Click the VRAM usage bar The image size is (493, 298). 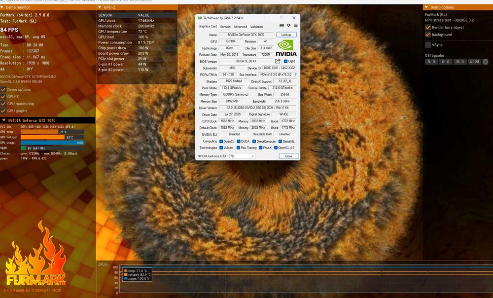click(x=52, y=148)
